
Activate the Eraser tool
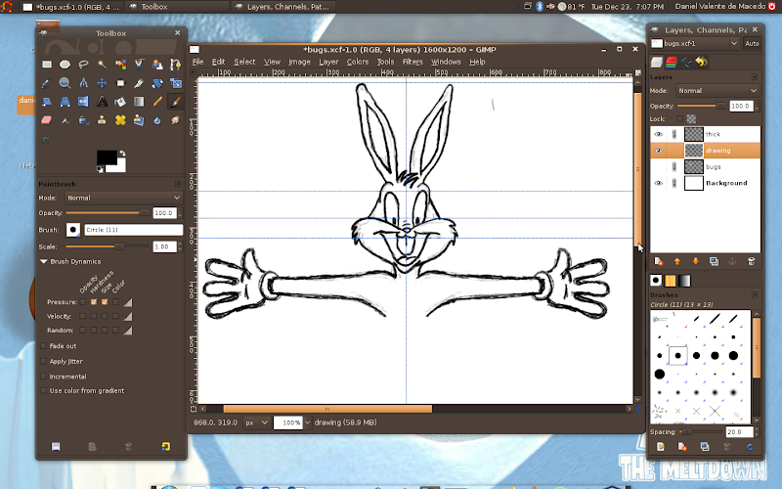point(46,120)
